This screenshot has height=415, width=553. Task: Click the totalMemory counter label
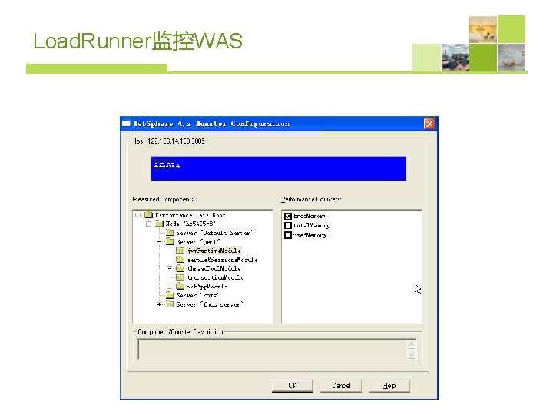(x=311, y=225)
